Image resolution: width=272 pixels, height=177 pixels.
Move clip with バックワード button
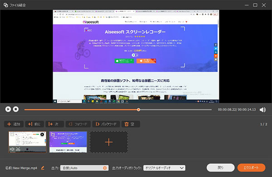[x=106, y=124]
